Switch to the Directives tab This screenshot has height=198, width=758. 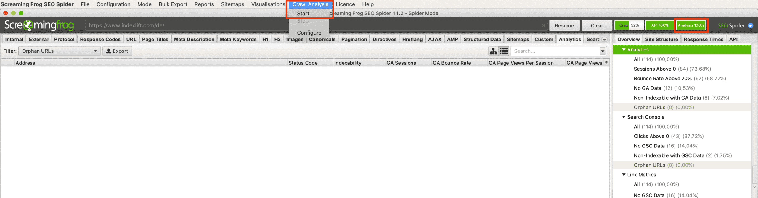click(385, 40)
